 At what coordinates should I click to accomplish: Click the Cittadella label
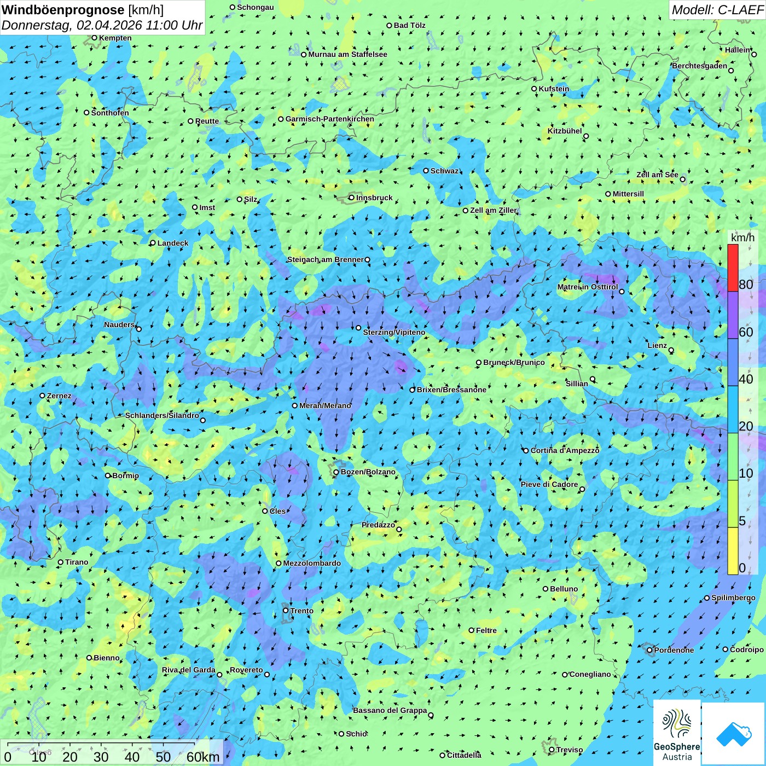(x=464, y=755)
